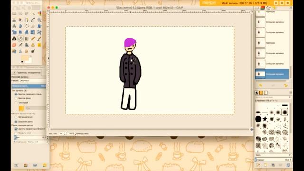Open the canvas navigation cross icon
The height and width of the screenshot is (171, 304).
tap(252, 129)
